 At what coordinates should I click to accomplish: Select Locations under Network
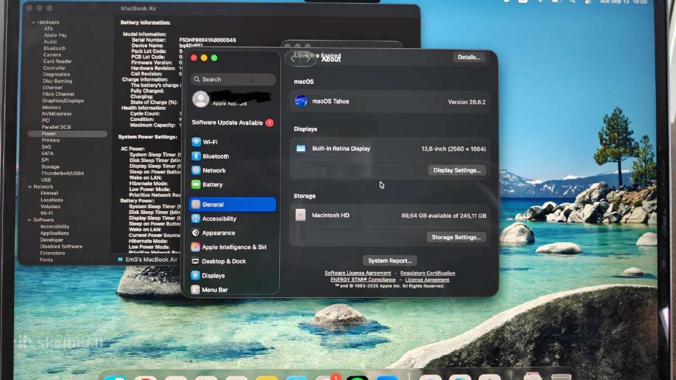point(52,200)
